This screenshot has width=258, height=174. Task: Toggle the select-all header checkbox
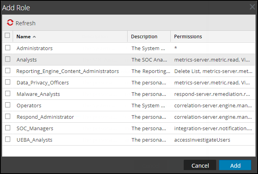[x=7, y=36]
